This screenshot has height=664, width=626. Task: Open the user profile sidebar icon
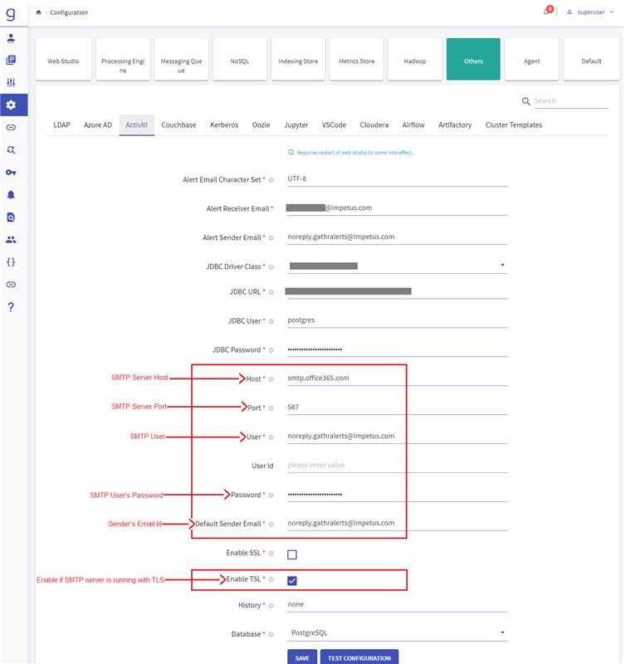click(x=11, y=38)
